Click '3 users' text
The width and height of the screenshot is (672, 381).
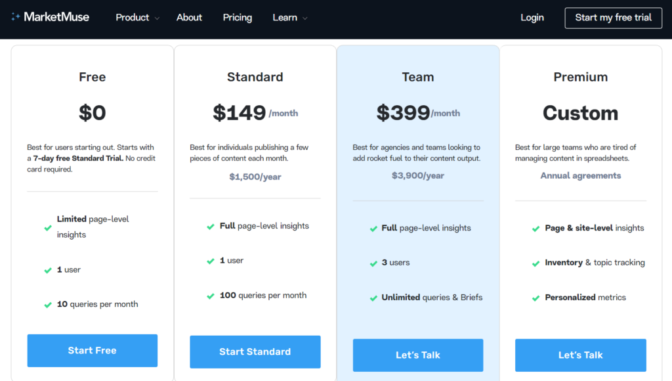pos(396,263)
